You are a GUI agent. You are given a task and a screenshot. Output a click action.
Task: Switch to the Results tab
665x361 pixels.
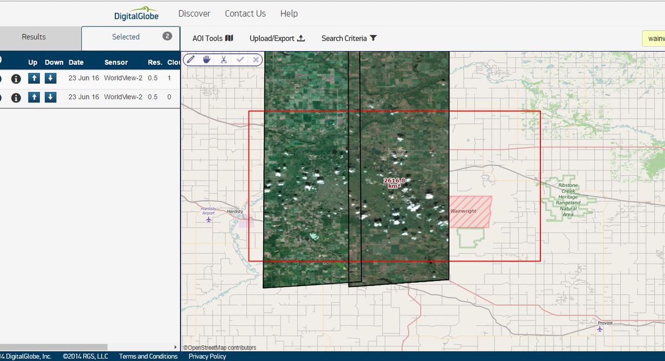[34, 37]
